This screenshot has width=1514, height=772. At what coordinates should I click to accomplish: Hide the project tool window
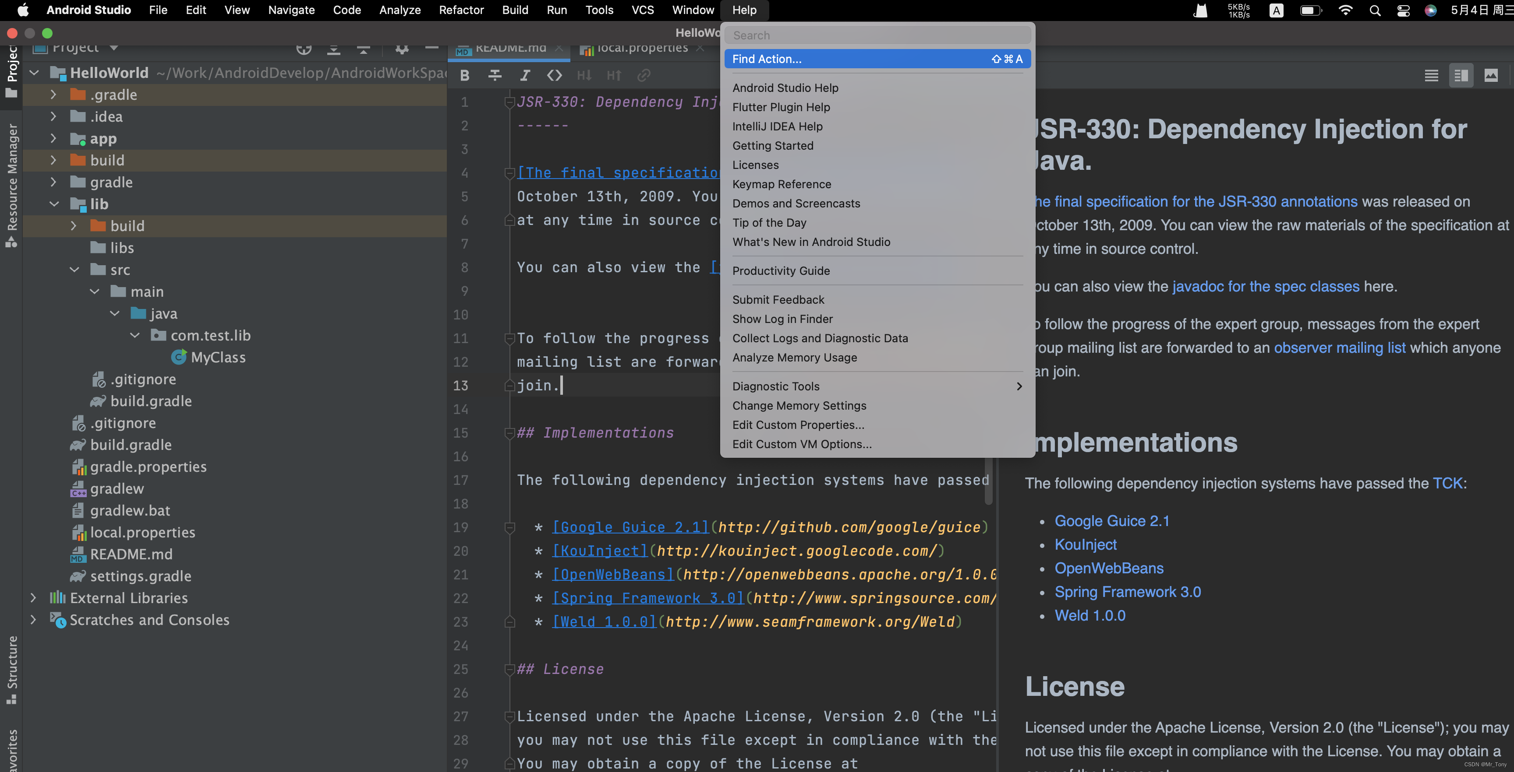click(432, 48)
